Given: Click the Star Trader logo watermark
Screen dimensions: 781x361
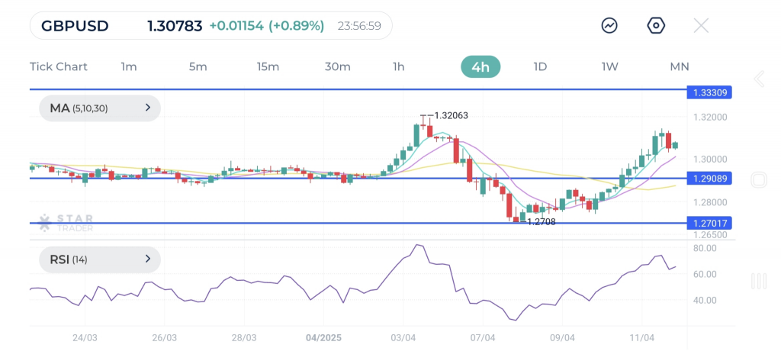Looking at the screenshot, I should (x=66, y=222).
